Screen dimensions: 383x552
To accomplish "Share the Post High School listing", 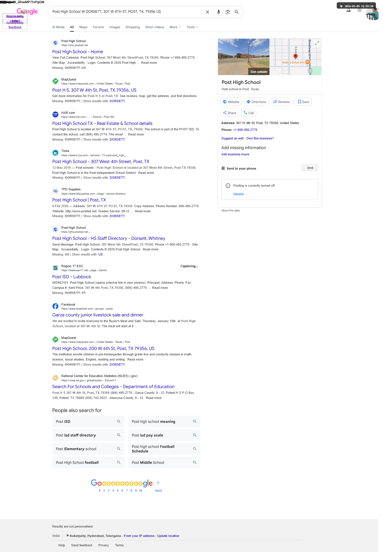I will (x=230, y=113).
